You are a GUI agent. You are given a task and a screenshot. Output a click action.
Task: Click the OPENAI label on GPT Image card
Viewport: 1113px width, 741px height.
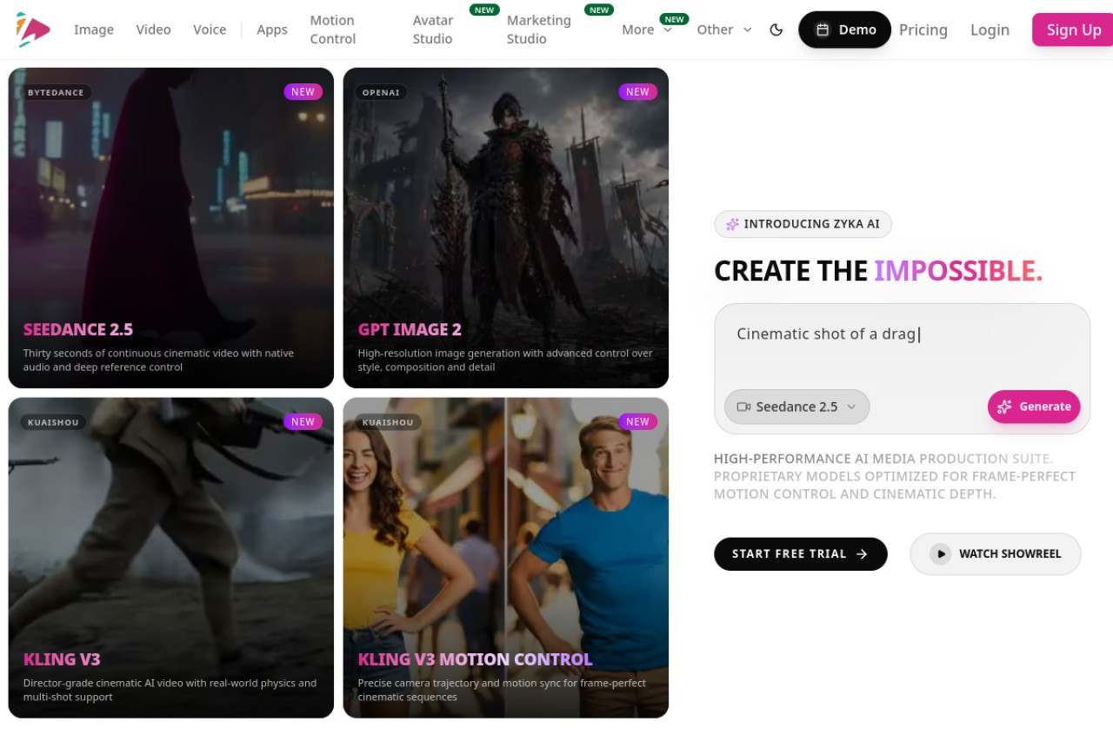[x=381, y=92]
